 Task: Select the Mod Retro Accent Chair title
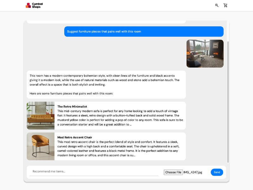75,137
